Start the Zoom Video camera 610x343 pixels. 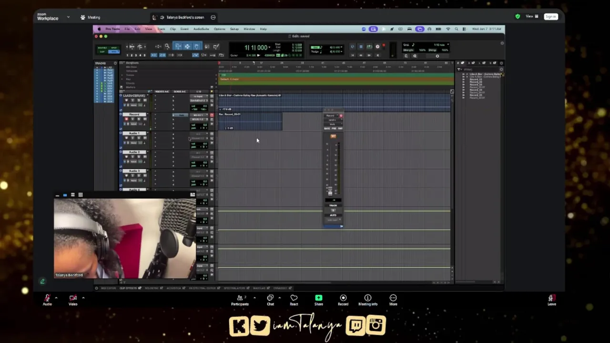[x=73, y=300]
